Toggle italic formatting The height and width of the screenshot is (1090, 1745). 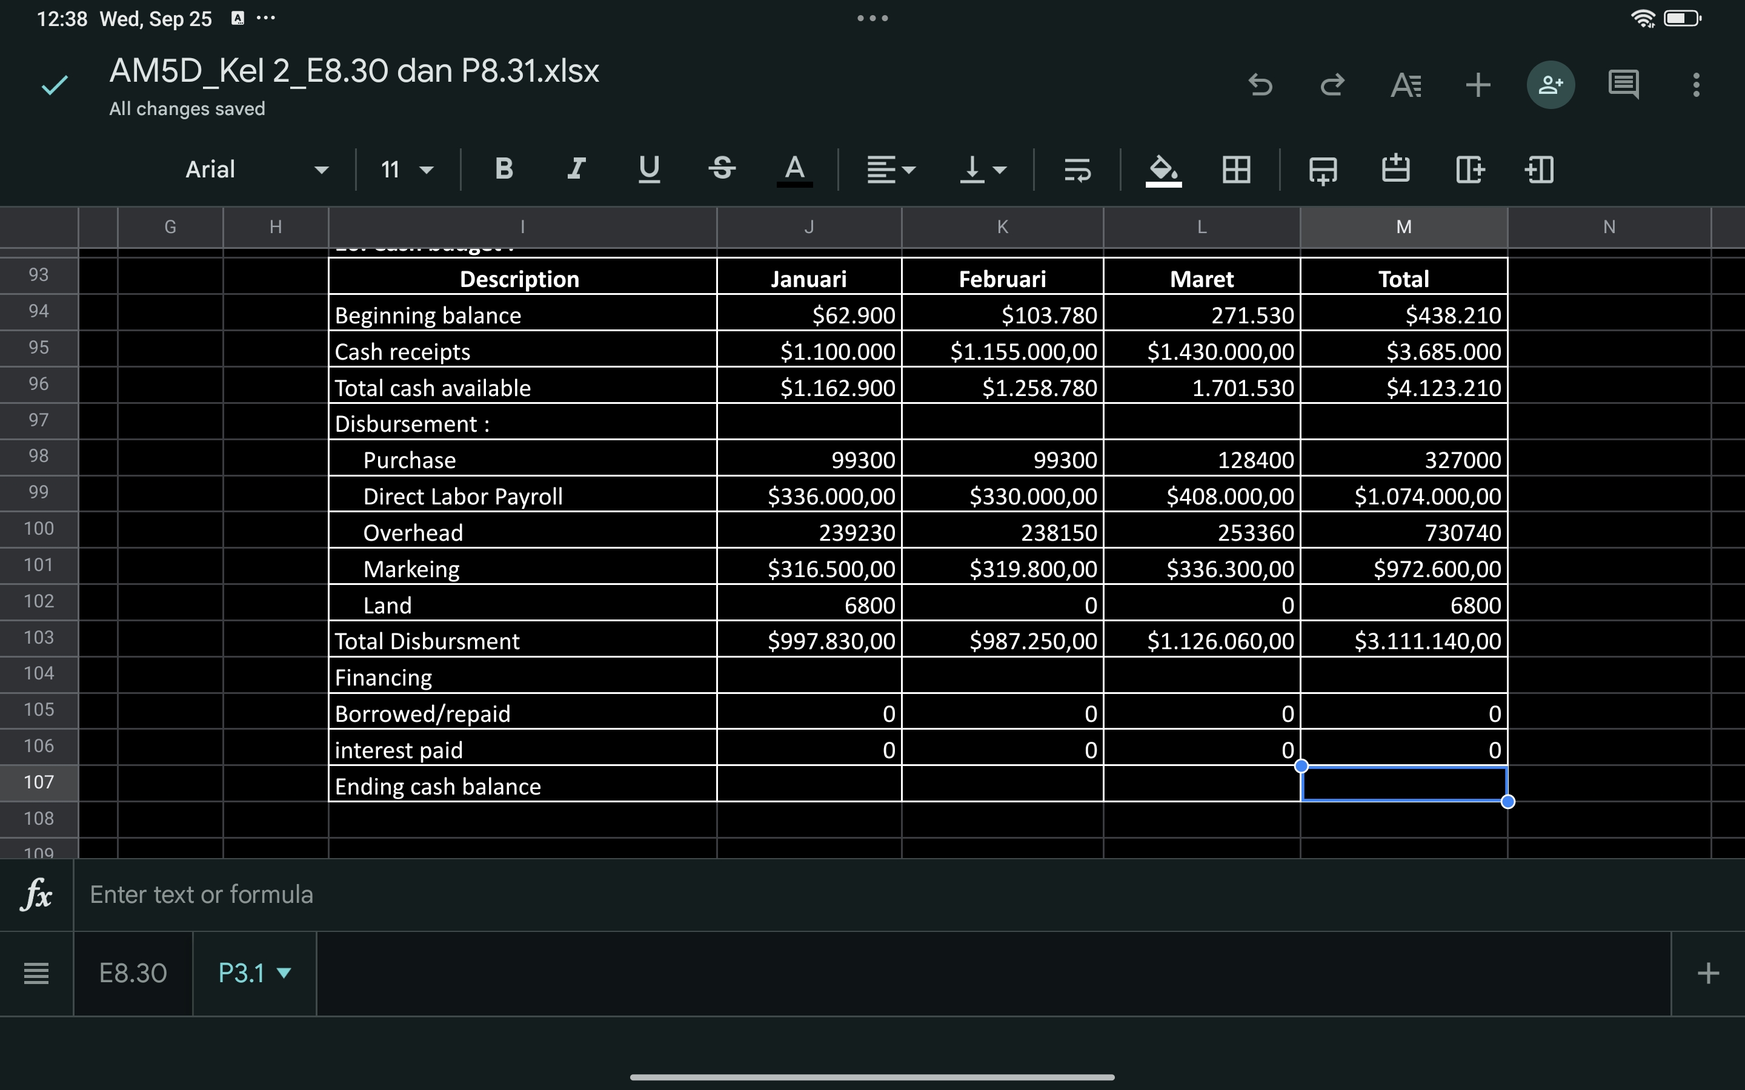(576, 169)
